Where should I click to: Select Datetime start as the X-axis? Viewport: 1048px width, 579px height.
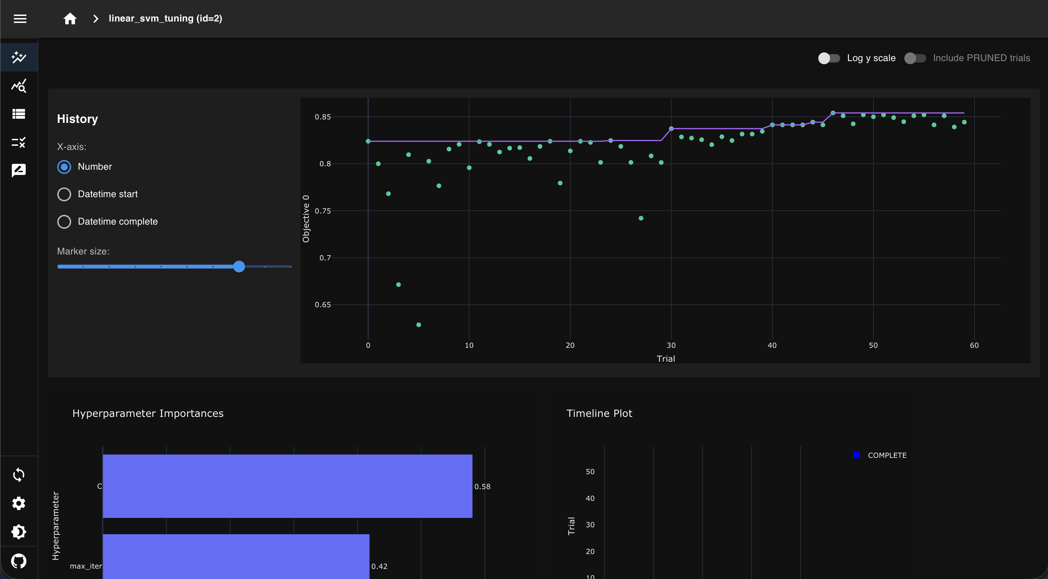(64, 194)
